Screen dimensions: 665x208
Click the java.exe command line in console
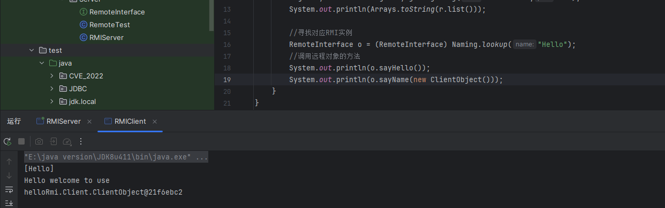pos(116,157)
